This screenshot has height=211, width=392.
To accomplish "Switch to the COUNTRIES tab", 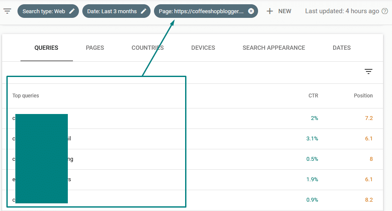I will point(148,48).
